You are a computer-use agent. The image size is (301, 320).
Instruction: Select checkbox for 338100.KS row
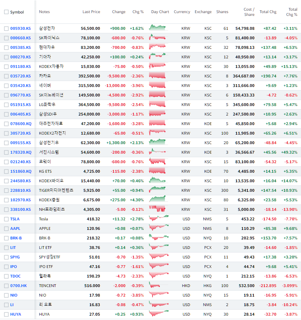coord(6,210)
